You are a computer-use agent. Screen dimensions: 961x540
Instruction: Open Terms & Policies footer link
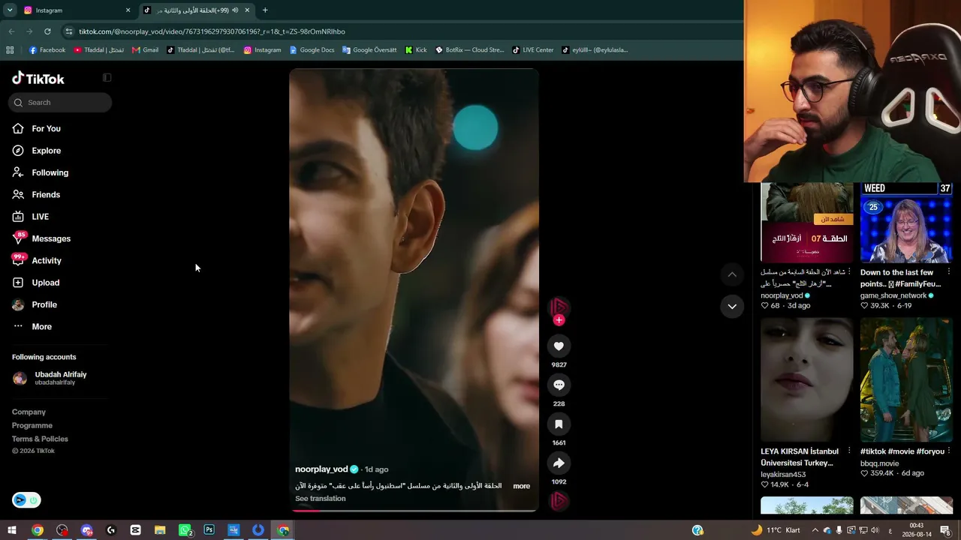point(40,439)
